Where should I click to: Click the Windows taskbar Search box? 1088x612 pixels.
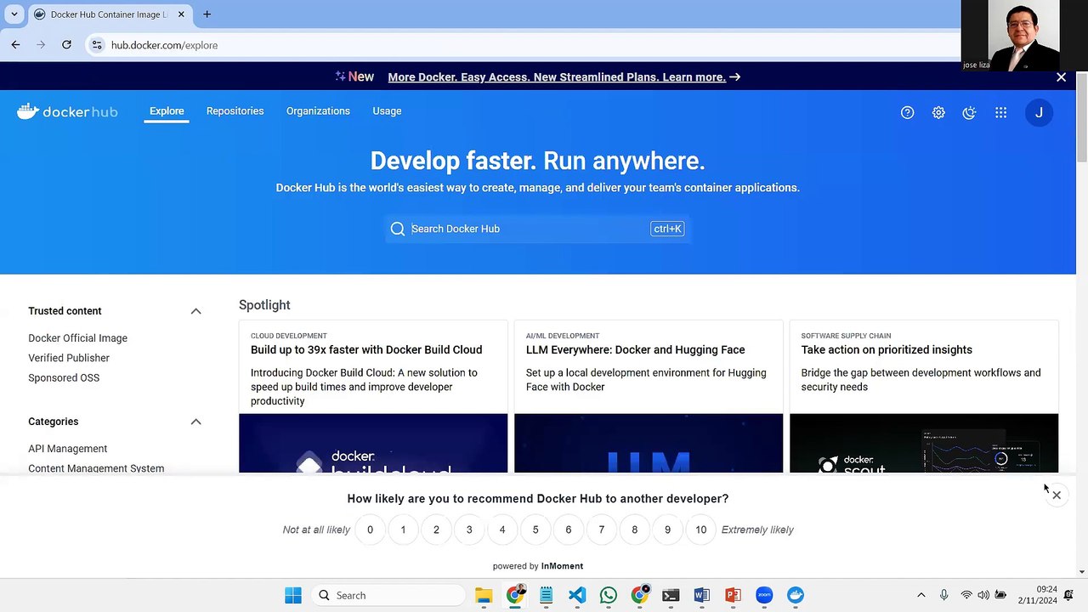coord(388,595)
